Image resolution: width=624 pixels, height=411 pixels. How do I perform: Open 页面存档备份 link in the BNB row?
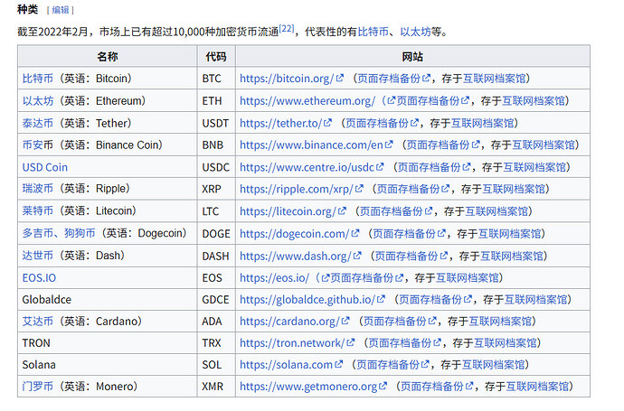tap(443, 145)
